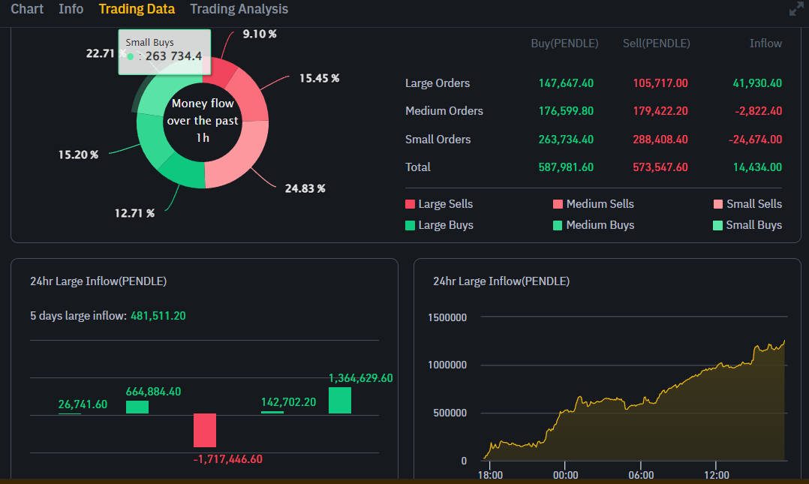Click the red bar labeled -1,717,446.60
The width and height of the screenshot is (809, 484).
coord(205,430)
